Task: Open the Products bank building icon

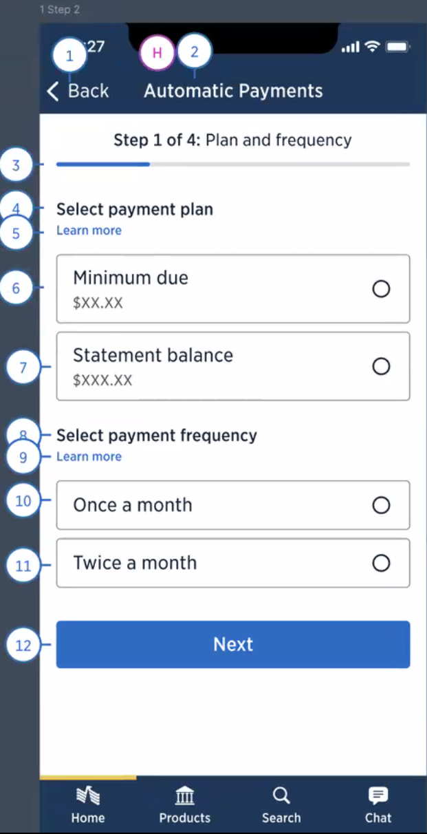Action: click(184, 797)
